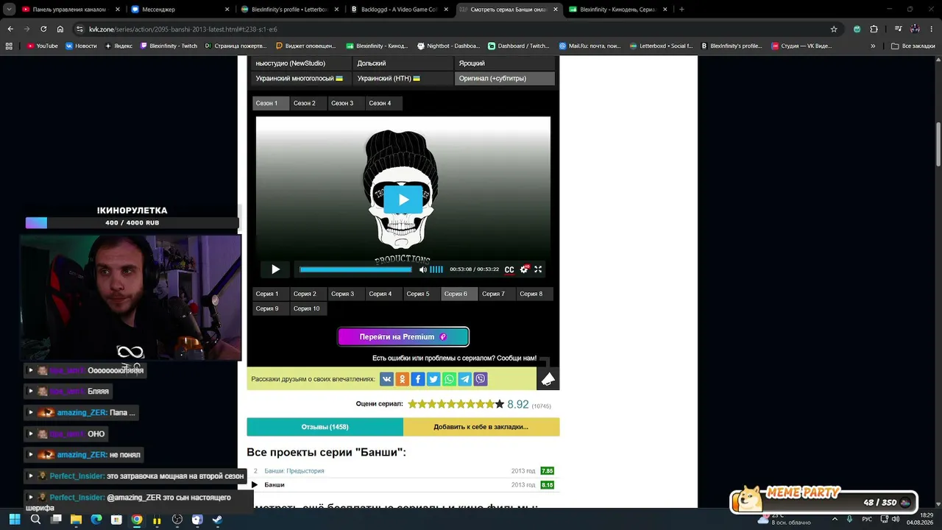Screen dimensions: 942x530
Task: Select Украинский многоголосый voiceover
Action: [302, 78]
